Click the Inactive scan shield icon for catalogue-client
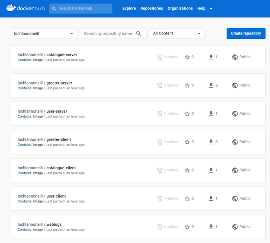The image size is (270, 243). click(x=160, y=170)
